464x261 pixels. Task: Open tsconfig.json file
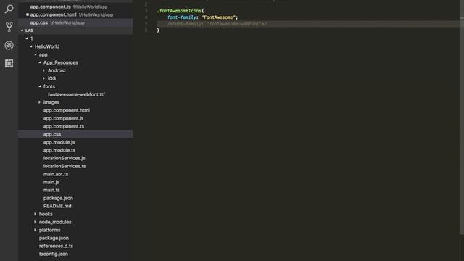(x=53, y=254)
